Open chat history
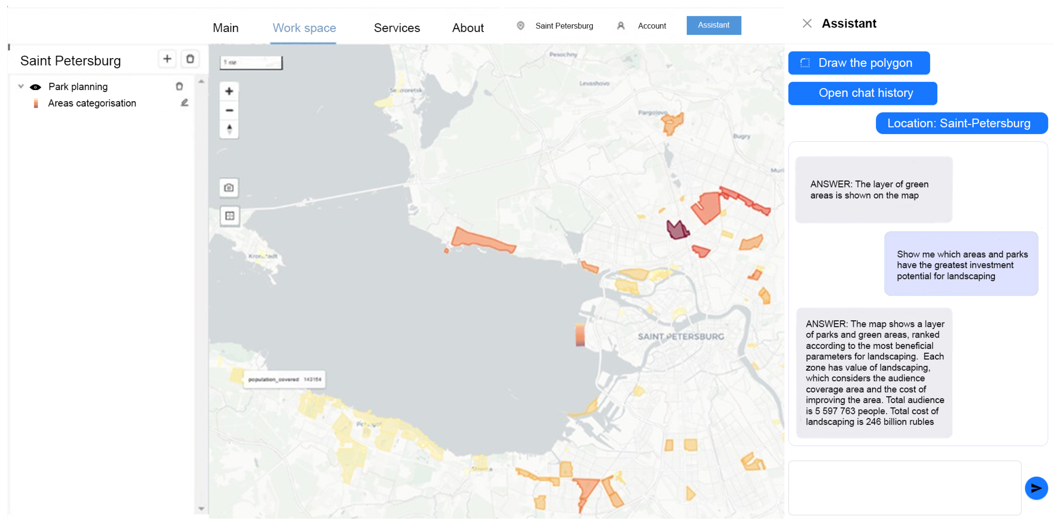This screenshot has width=1057, height=527. pos(862,93)
